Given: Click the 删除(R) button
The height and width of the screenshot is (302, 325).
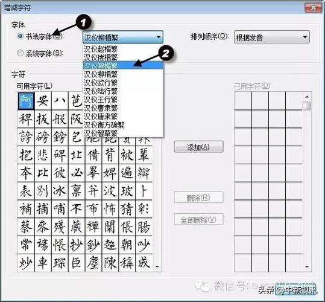Looking at the screenshot, I should coord(198,198).
